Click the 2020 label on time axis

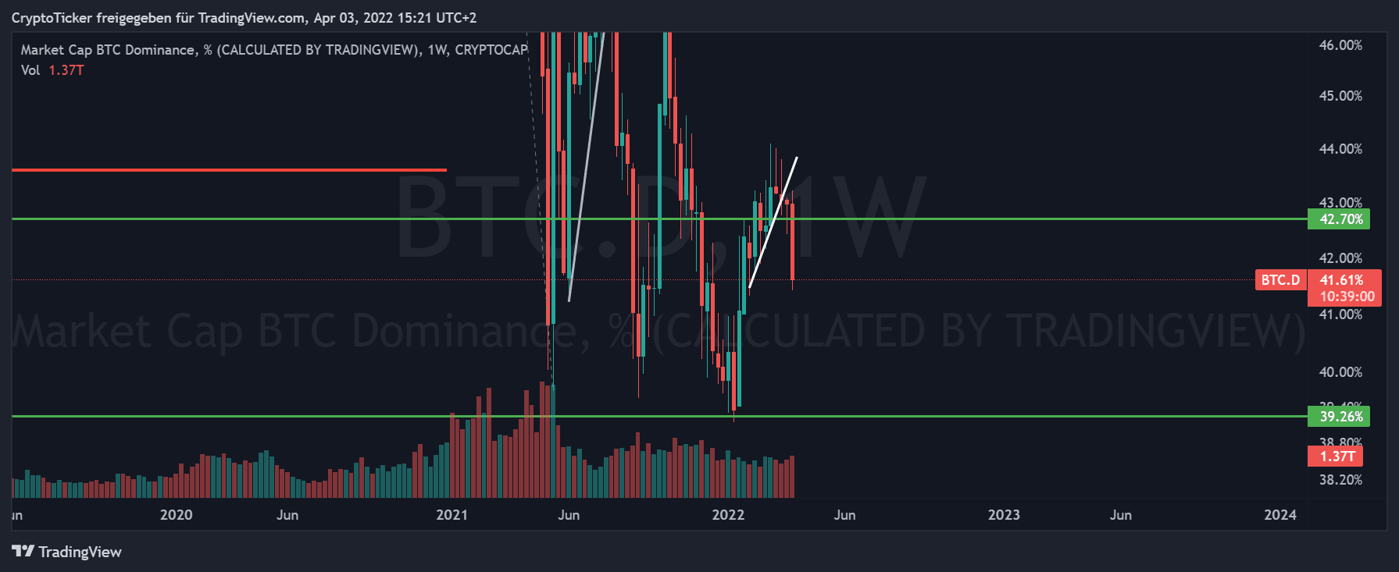click(176, 515)
